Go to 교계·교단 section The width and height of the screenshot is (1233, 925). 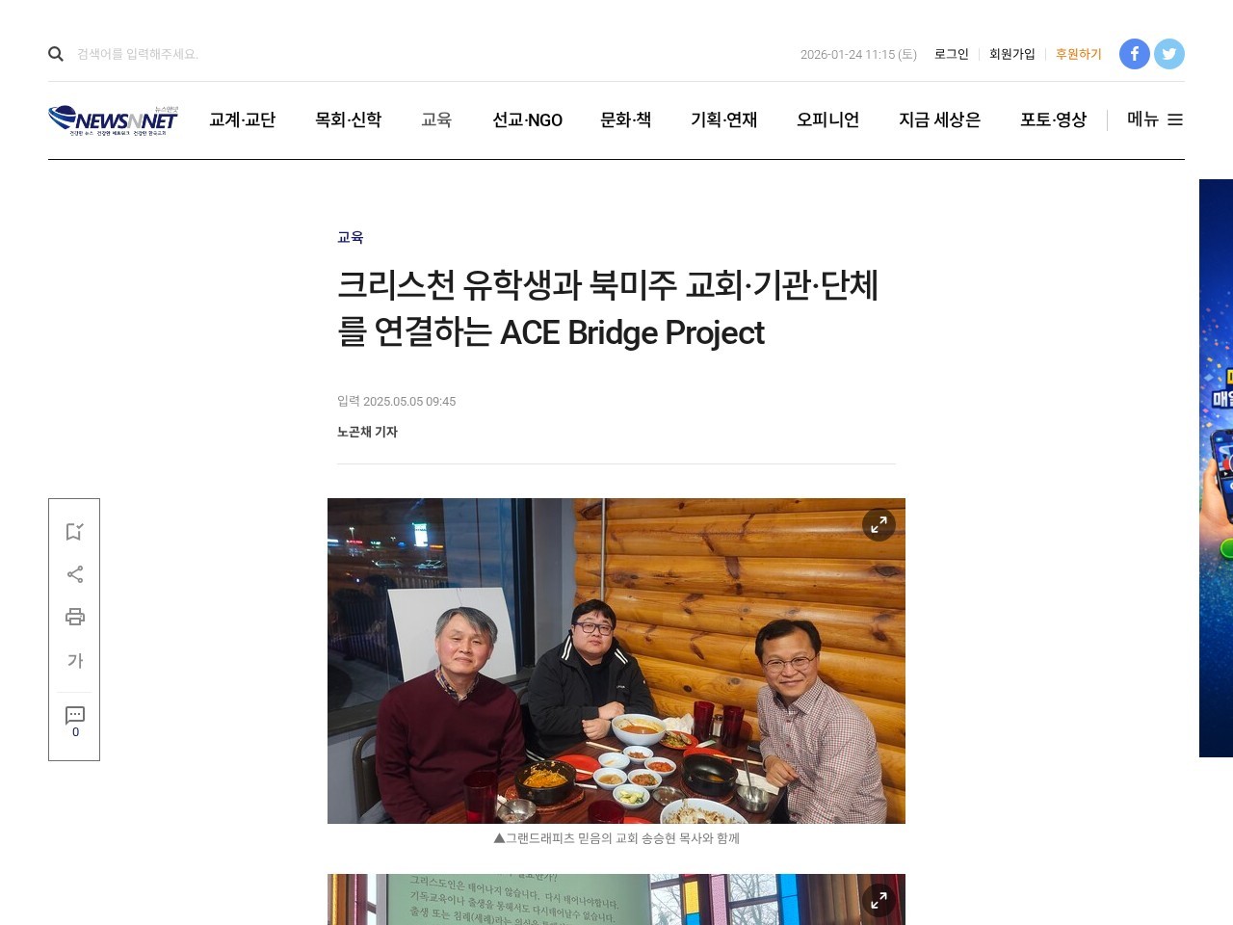(242, 119)
